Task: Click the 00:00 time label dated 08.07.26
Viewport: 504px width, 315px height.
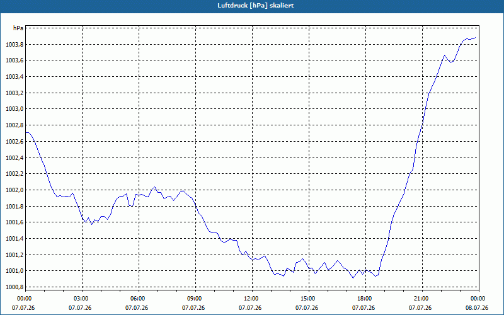Action: coord(479,298)
